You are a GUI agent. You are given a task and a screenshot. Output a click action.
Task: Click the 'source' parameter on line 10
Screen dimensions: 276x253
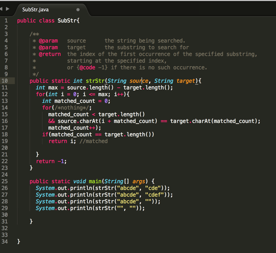[x=139, y=81]
